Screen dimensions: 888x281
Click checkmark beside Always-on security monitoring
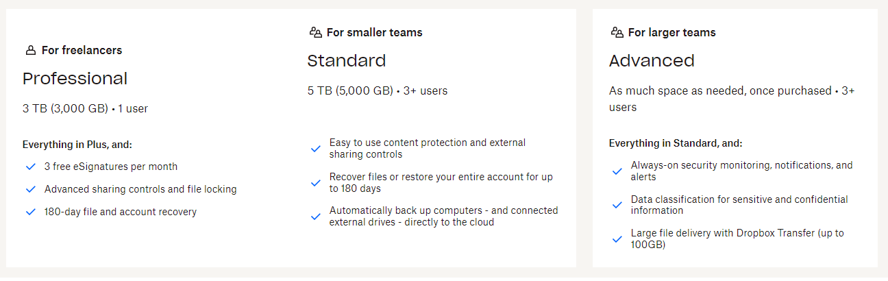617,171
